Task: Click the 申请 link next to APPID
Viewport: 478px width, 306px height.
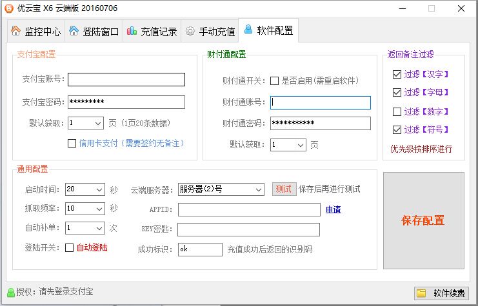Action: tap(333, 209)
